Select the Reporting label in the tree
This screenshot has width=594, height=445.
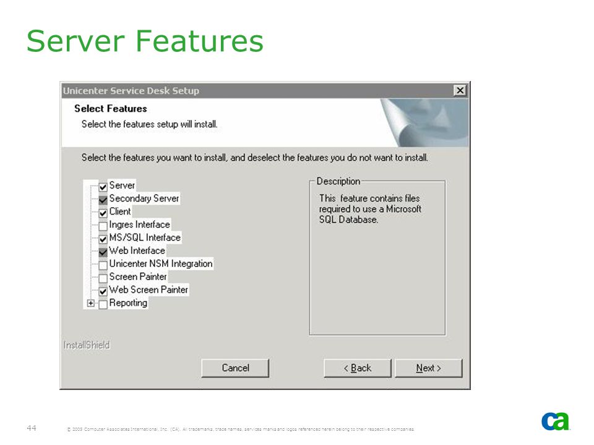pos(128,303)
